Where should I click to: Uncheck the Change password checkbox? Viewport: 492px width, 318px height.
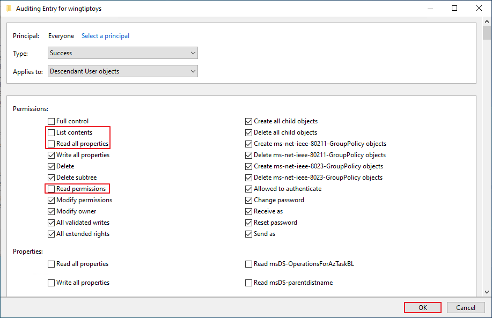(248, 200)
